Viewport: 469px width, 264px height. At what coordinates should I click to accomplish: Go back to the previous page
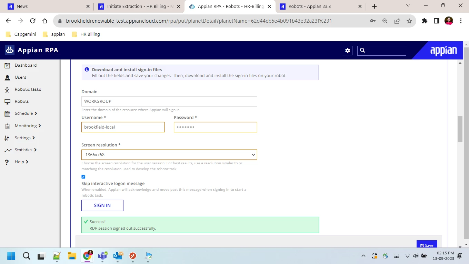[x=8, y=21]
